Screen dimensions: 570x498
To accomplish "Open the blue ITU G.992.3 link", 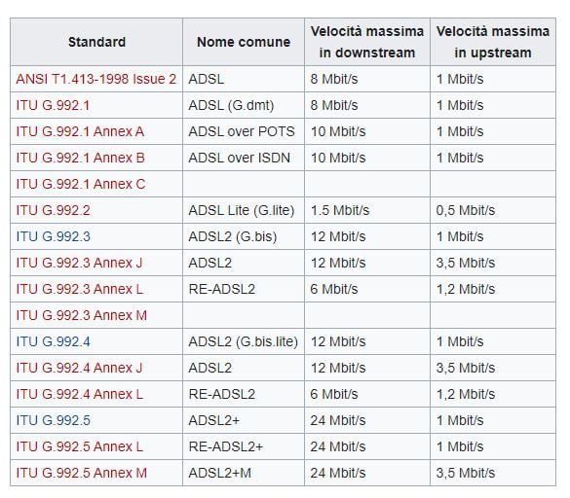I will click(x=53, y=236).
